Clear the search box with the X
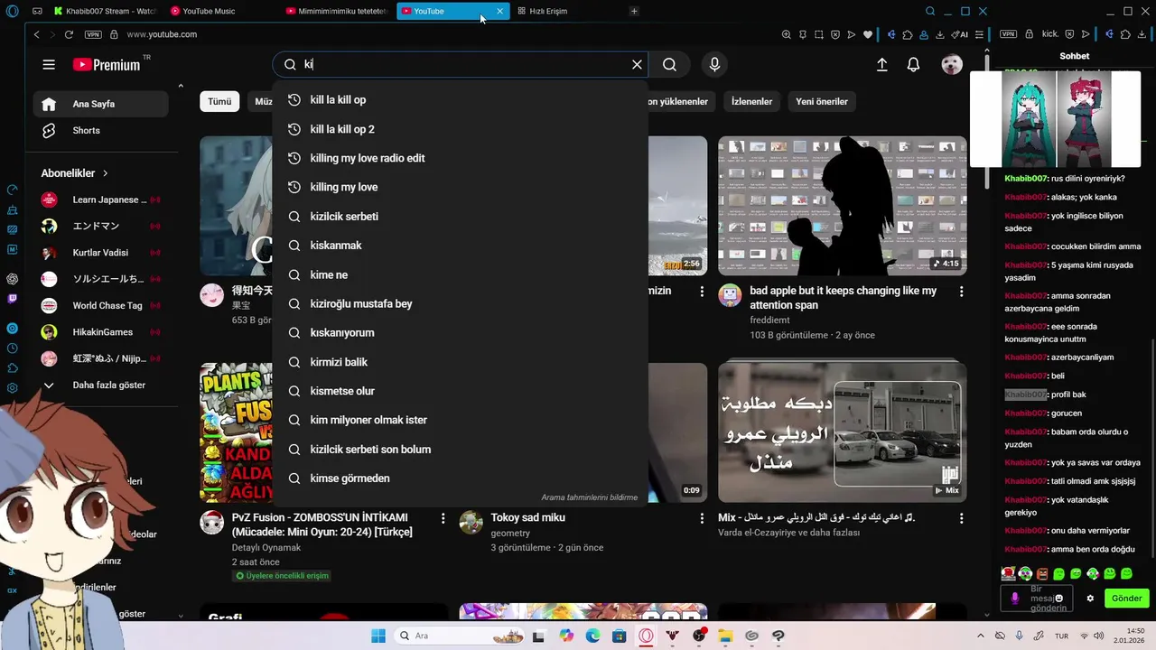Screen dimensions: 1156x650 point(637,64)
